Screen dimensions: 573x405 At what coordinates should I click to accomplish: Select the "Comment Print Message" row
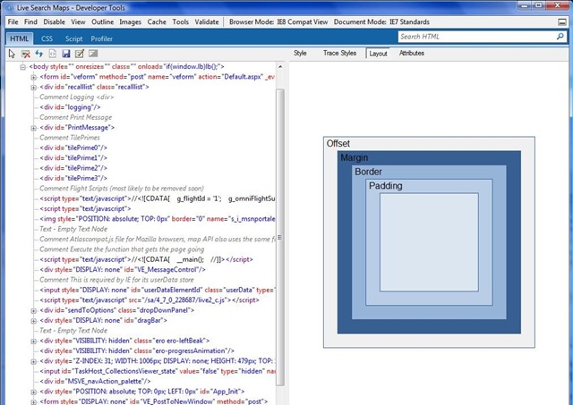click(x=75, y=117)
